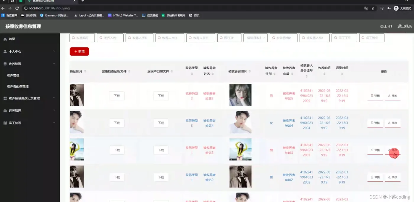The width and height of the screenshot is (414, 202).
Task: Reload the page with browser refresh icon
Action: 17,8
